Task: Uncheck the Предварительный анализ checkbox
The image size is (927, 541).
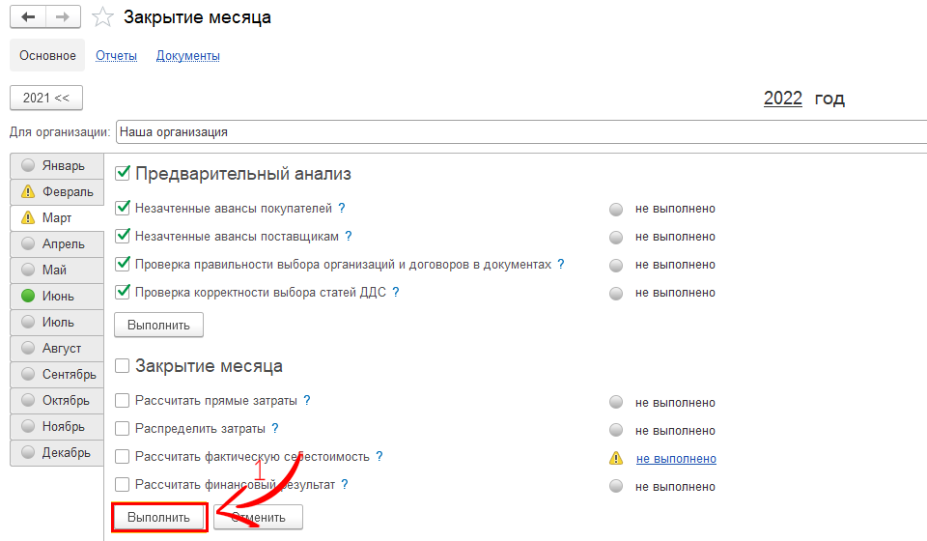Action: click(x=123, y=174)
